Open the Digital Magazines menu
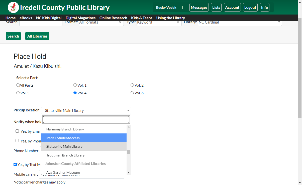The width and height of the screenshot is (302, 185). tap(80, 18)
